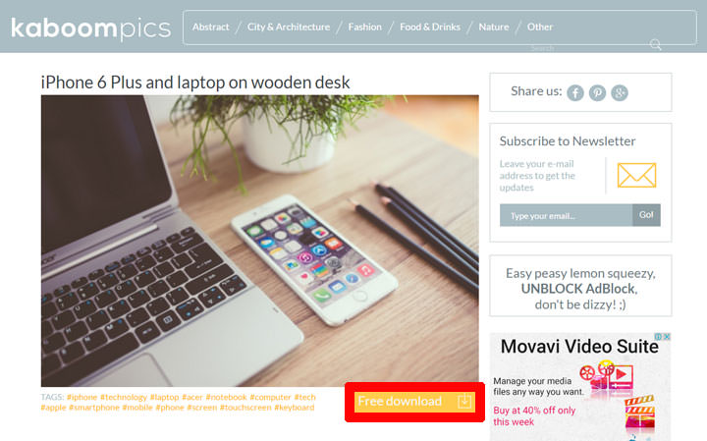Share on Facebook icon

click(x=574, y=93)
